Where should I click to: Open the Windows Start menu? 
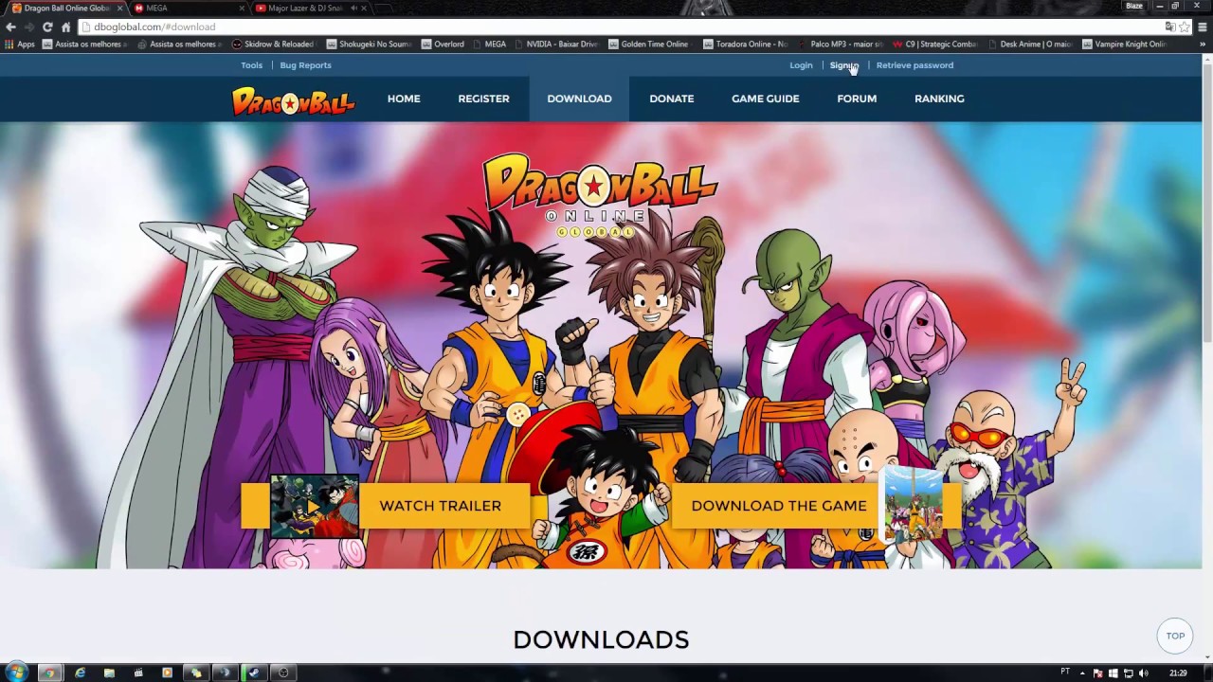(x=16, y=673)
